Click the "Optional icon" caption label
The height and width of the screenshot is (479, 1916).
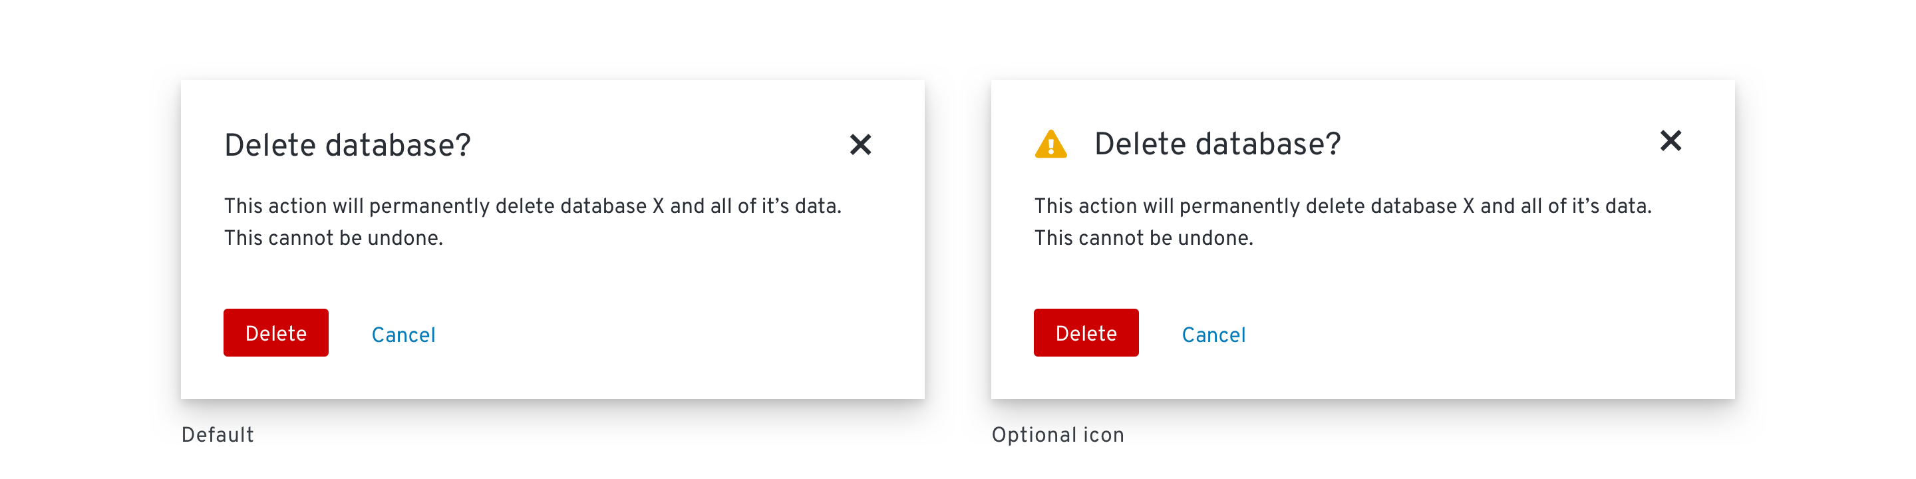point(1058,434)
